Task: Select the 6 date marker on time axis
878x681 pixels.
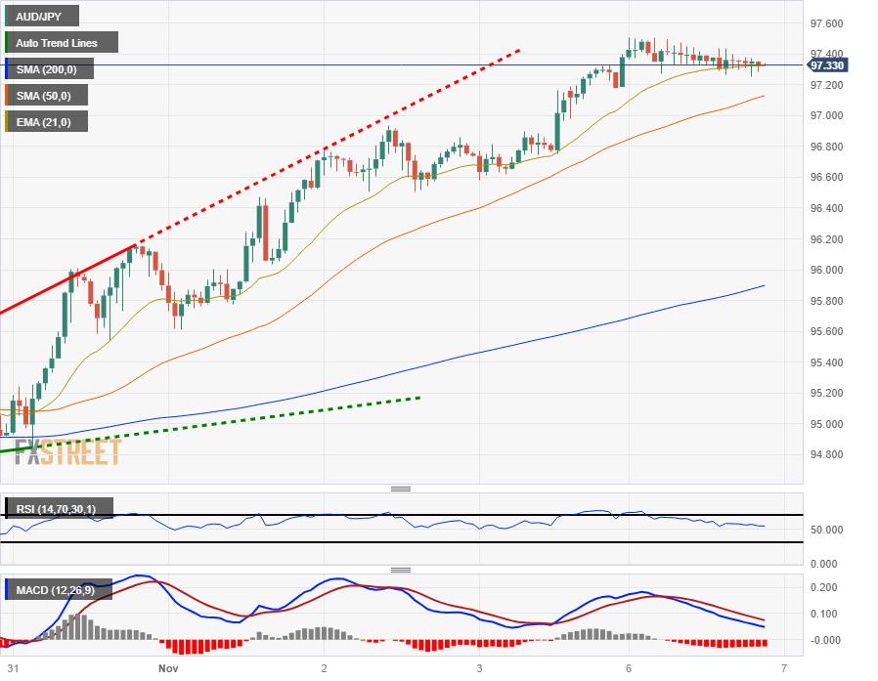Action: click(629, 668)
